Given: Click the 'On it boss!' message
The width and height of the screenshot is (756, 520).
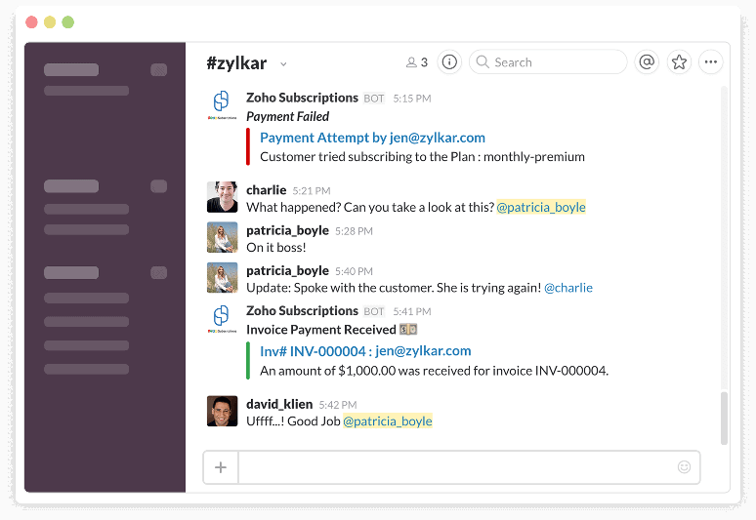Looking at the screenshot, I should pyautogui.click(x=276, y=248).
